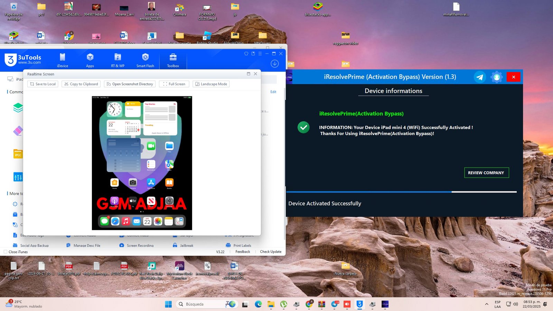The image size is (553, 311).
Task: Select the iremovalpro.dll desktop file
Action: tap(207, 268)
